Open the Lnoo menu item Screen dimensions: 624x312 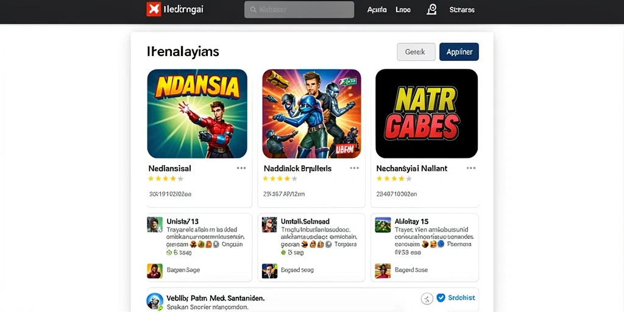point(403,10)
